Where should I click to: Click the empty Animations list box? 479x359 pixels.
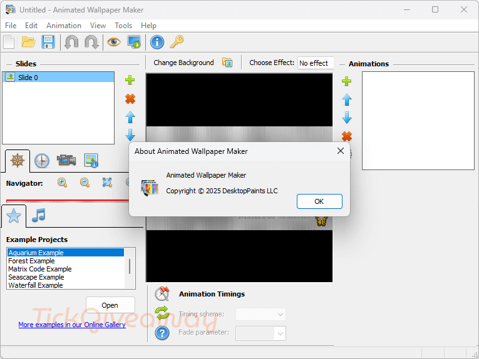coord(418,121)
